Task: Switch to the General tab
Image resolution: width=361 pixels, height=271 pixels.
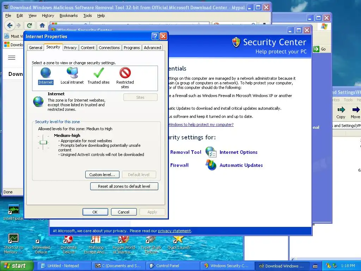Action: 36,48
